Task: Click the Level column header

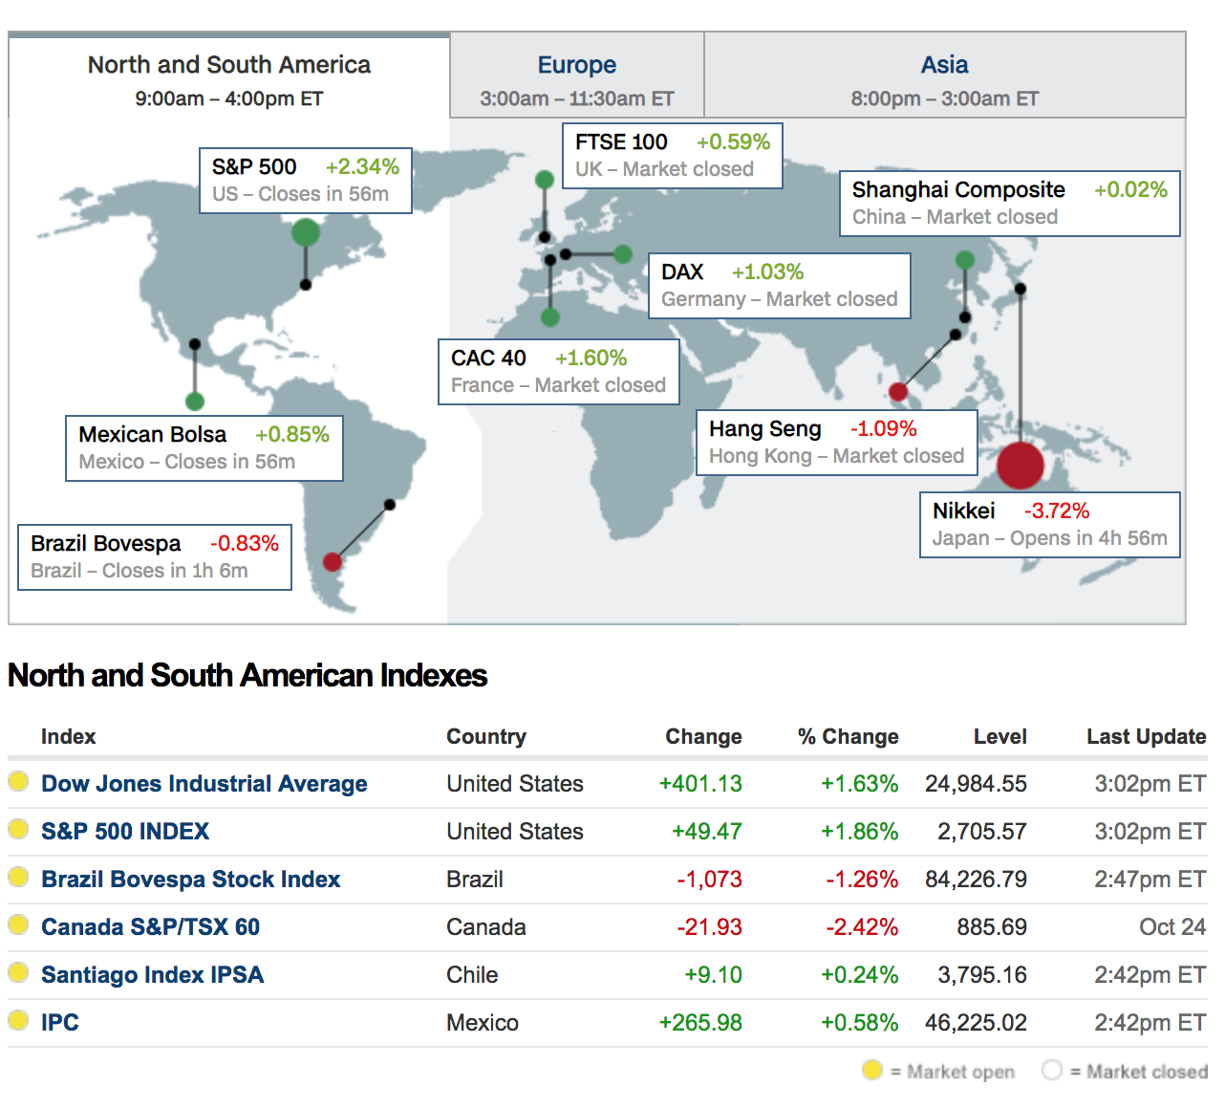Action: [x=1000, y=737]
